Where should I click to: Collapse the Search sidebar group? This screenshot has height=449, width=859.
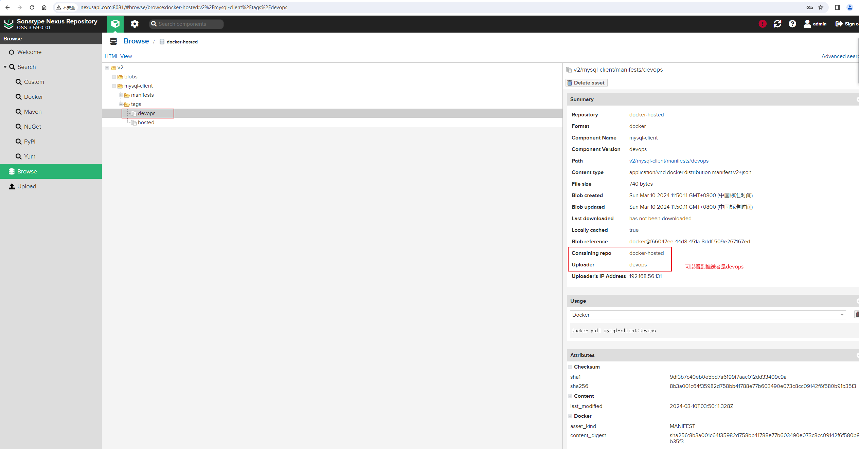pyautogui.click(x=5, y=67)
